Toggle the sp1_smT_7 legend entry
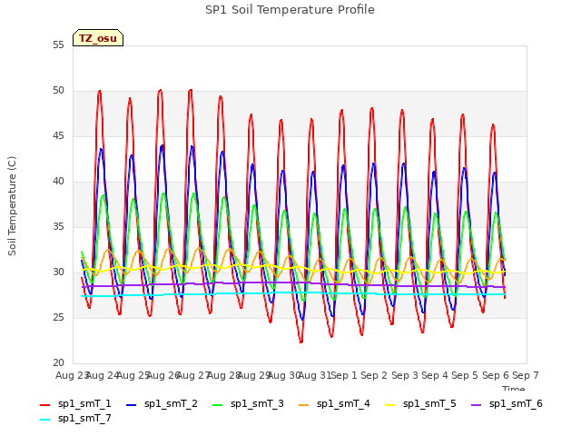The image size is (581, 436). 75,418
